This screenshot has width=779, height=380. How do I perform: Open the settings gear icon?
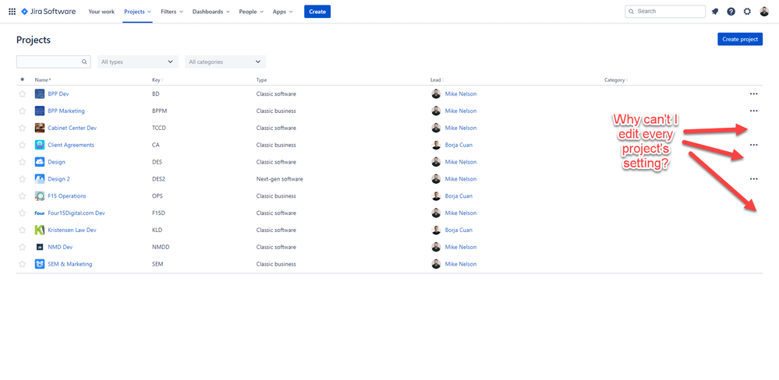tap(747, 12)
